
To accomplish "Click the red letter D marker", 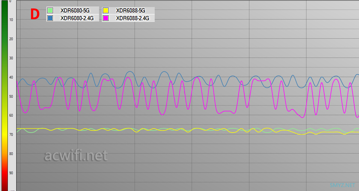I will (35, 14).
